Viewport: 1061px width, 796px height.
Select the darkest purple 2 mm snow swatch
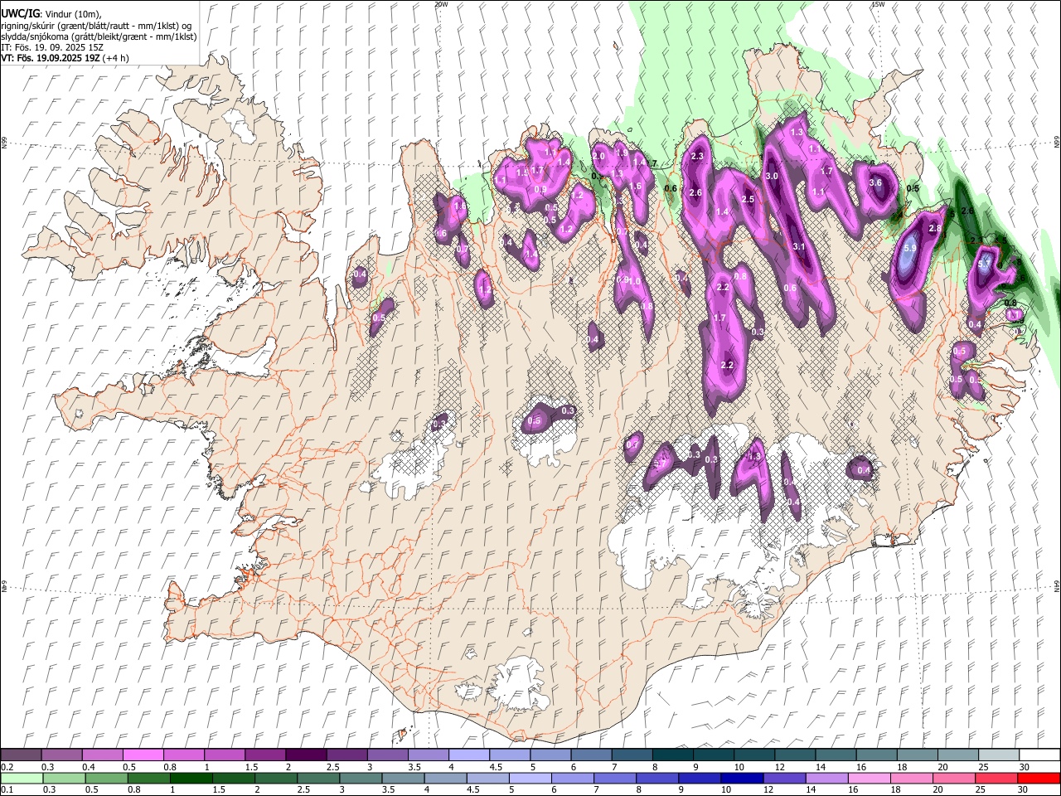point(306,755)
